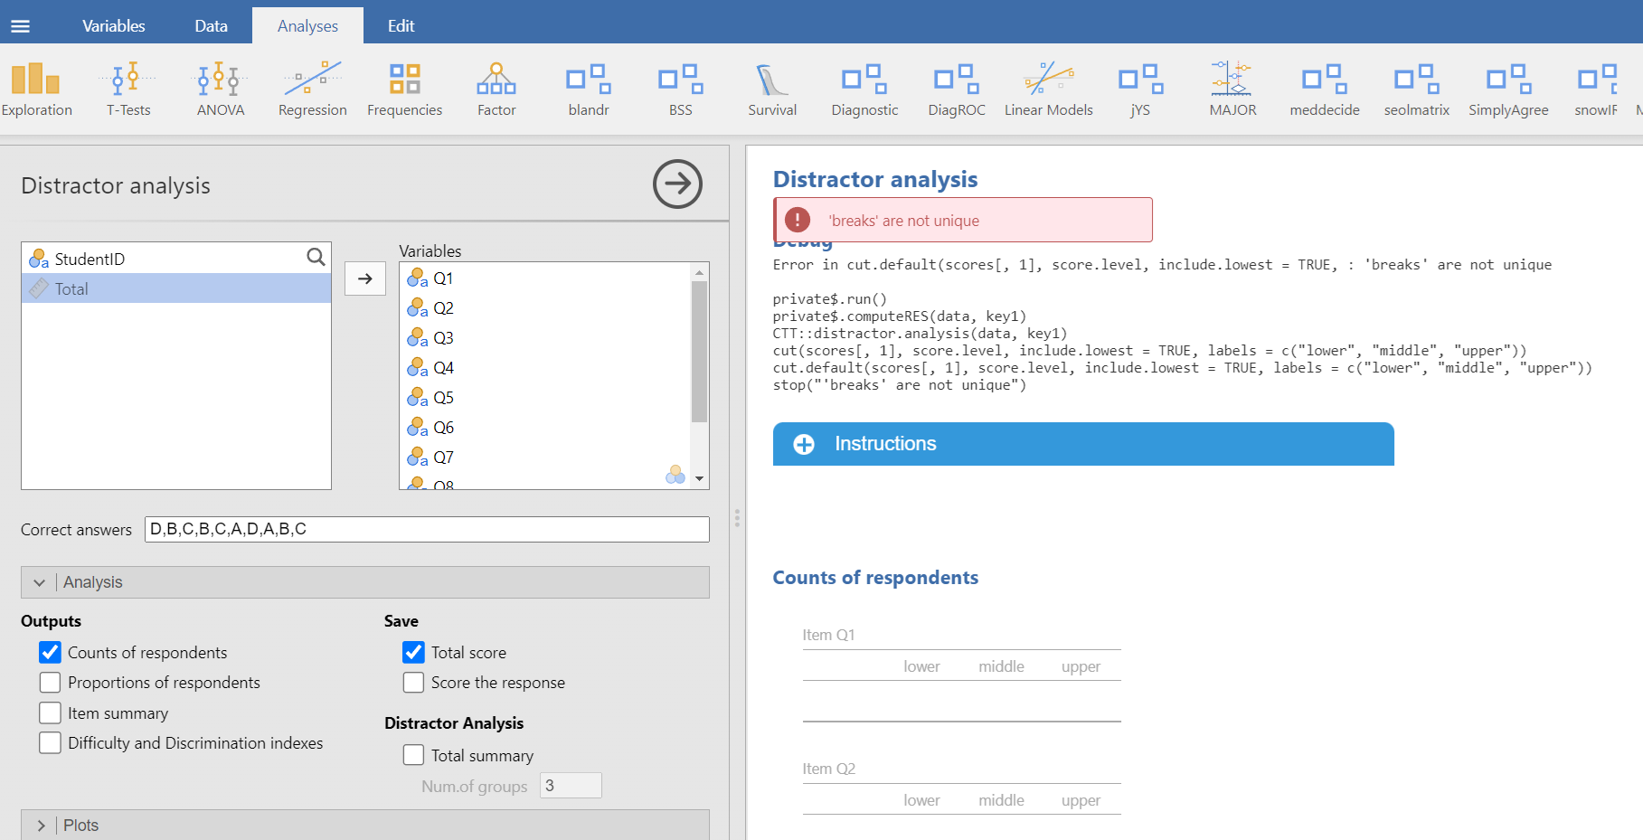The image size is (1643, 840).
Task: Click the panel divider handle dots
Action: 737,518
